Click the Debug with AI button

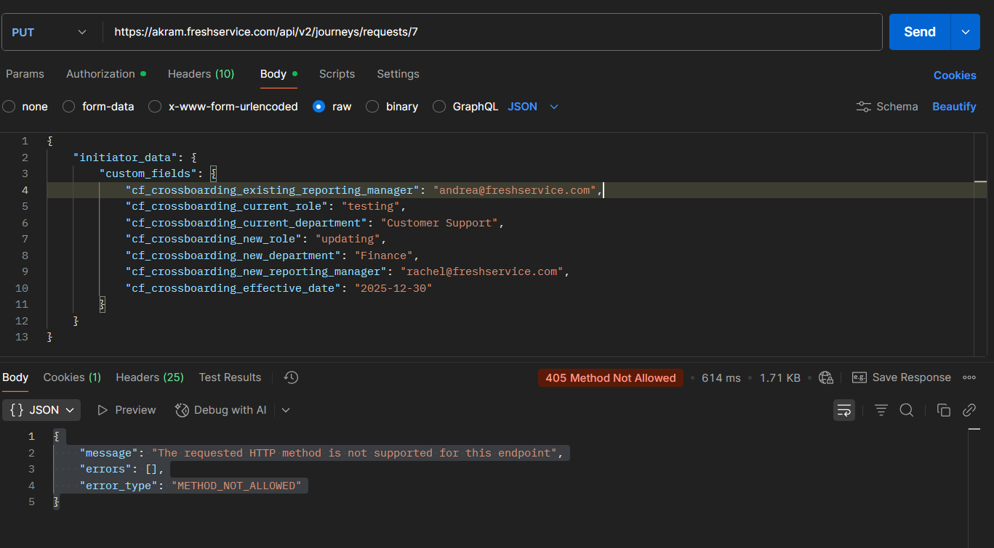[x=222, y=410]
